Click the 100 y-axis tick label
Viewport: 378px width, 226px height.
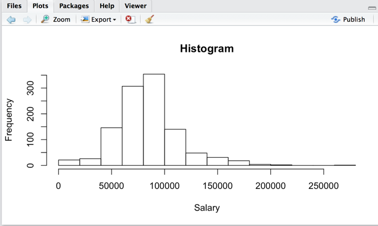tap(30, 139)
